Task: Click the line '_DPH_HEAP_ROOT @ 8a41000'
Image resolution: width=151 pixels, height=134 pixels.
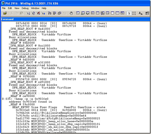Action: pos(30,29)
